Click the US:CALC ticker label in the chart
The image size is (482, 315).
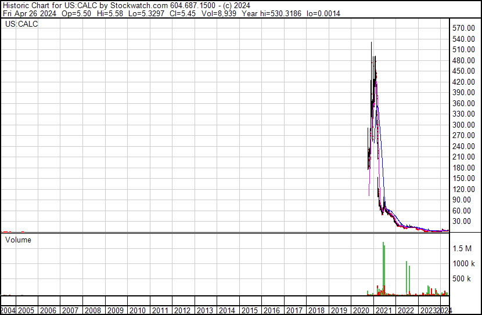(21, 24)
